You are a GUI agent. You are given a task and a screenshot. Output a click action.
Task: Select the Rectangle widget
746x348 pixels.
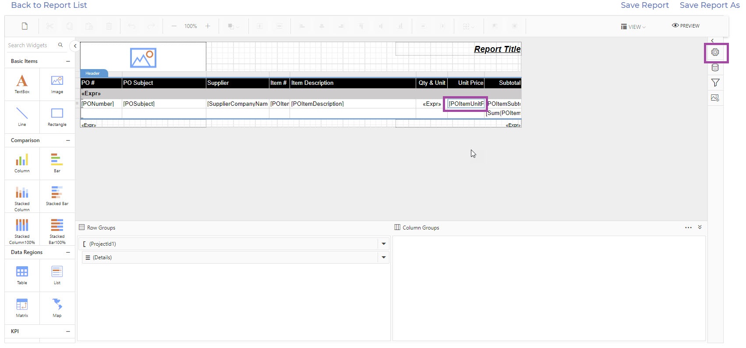pos(57,117)
